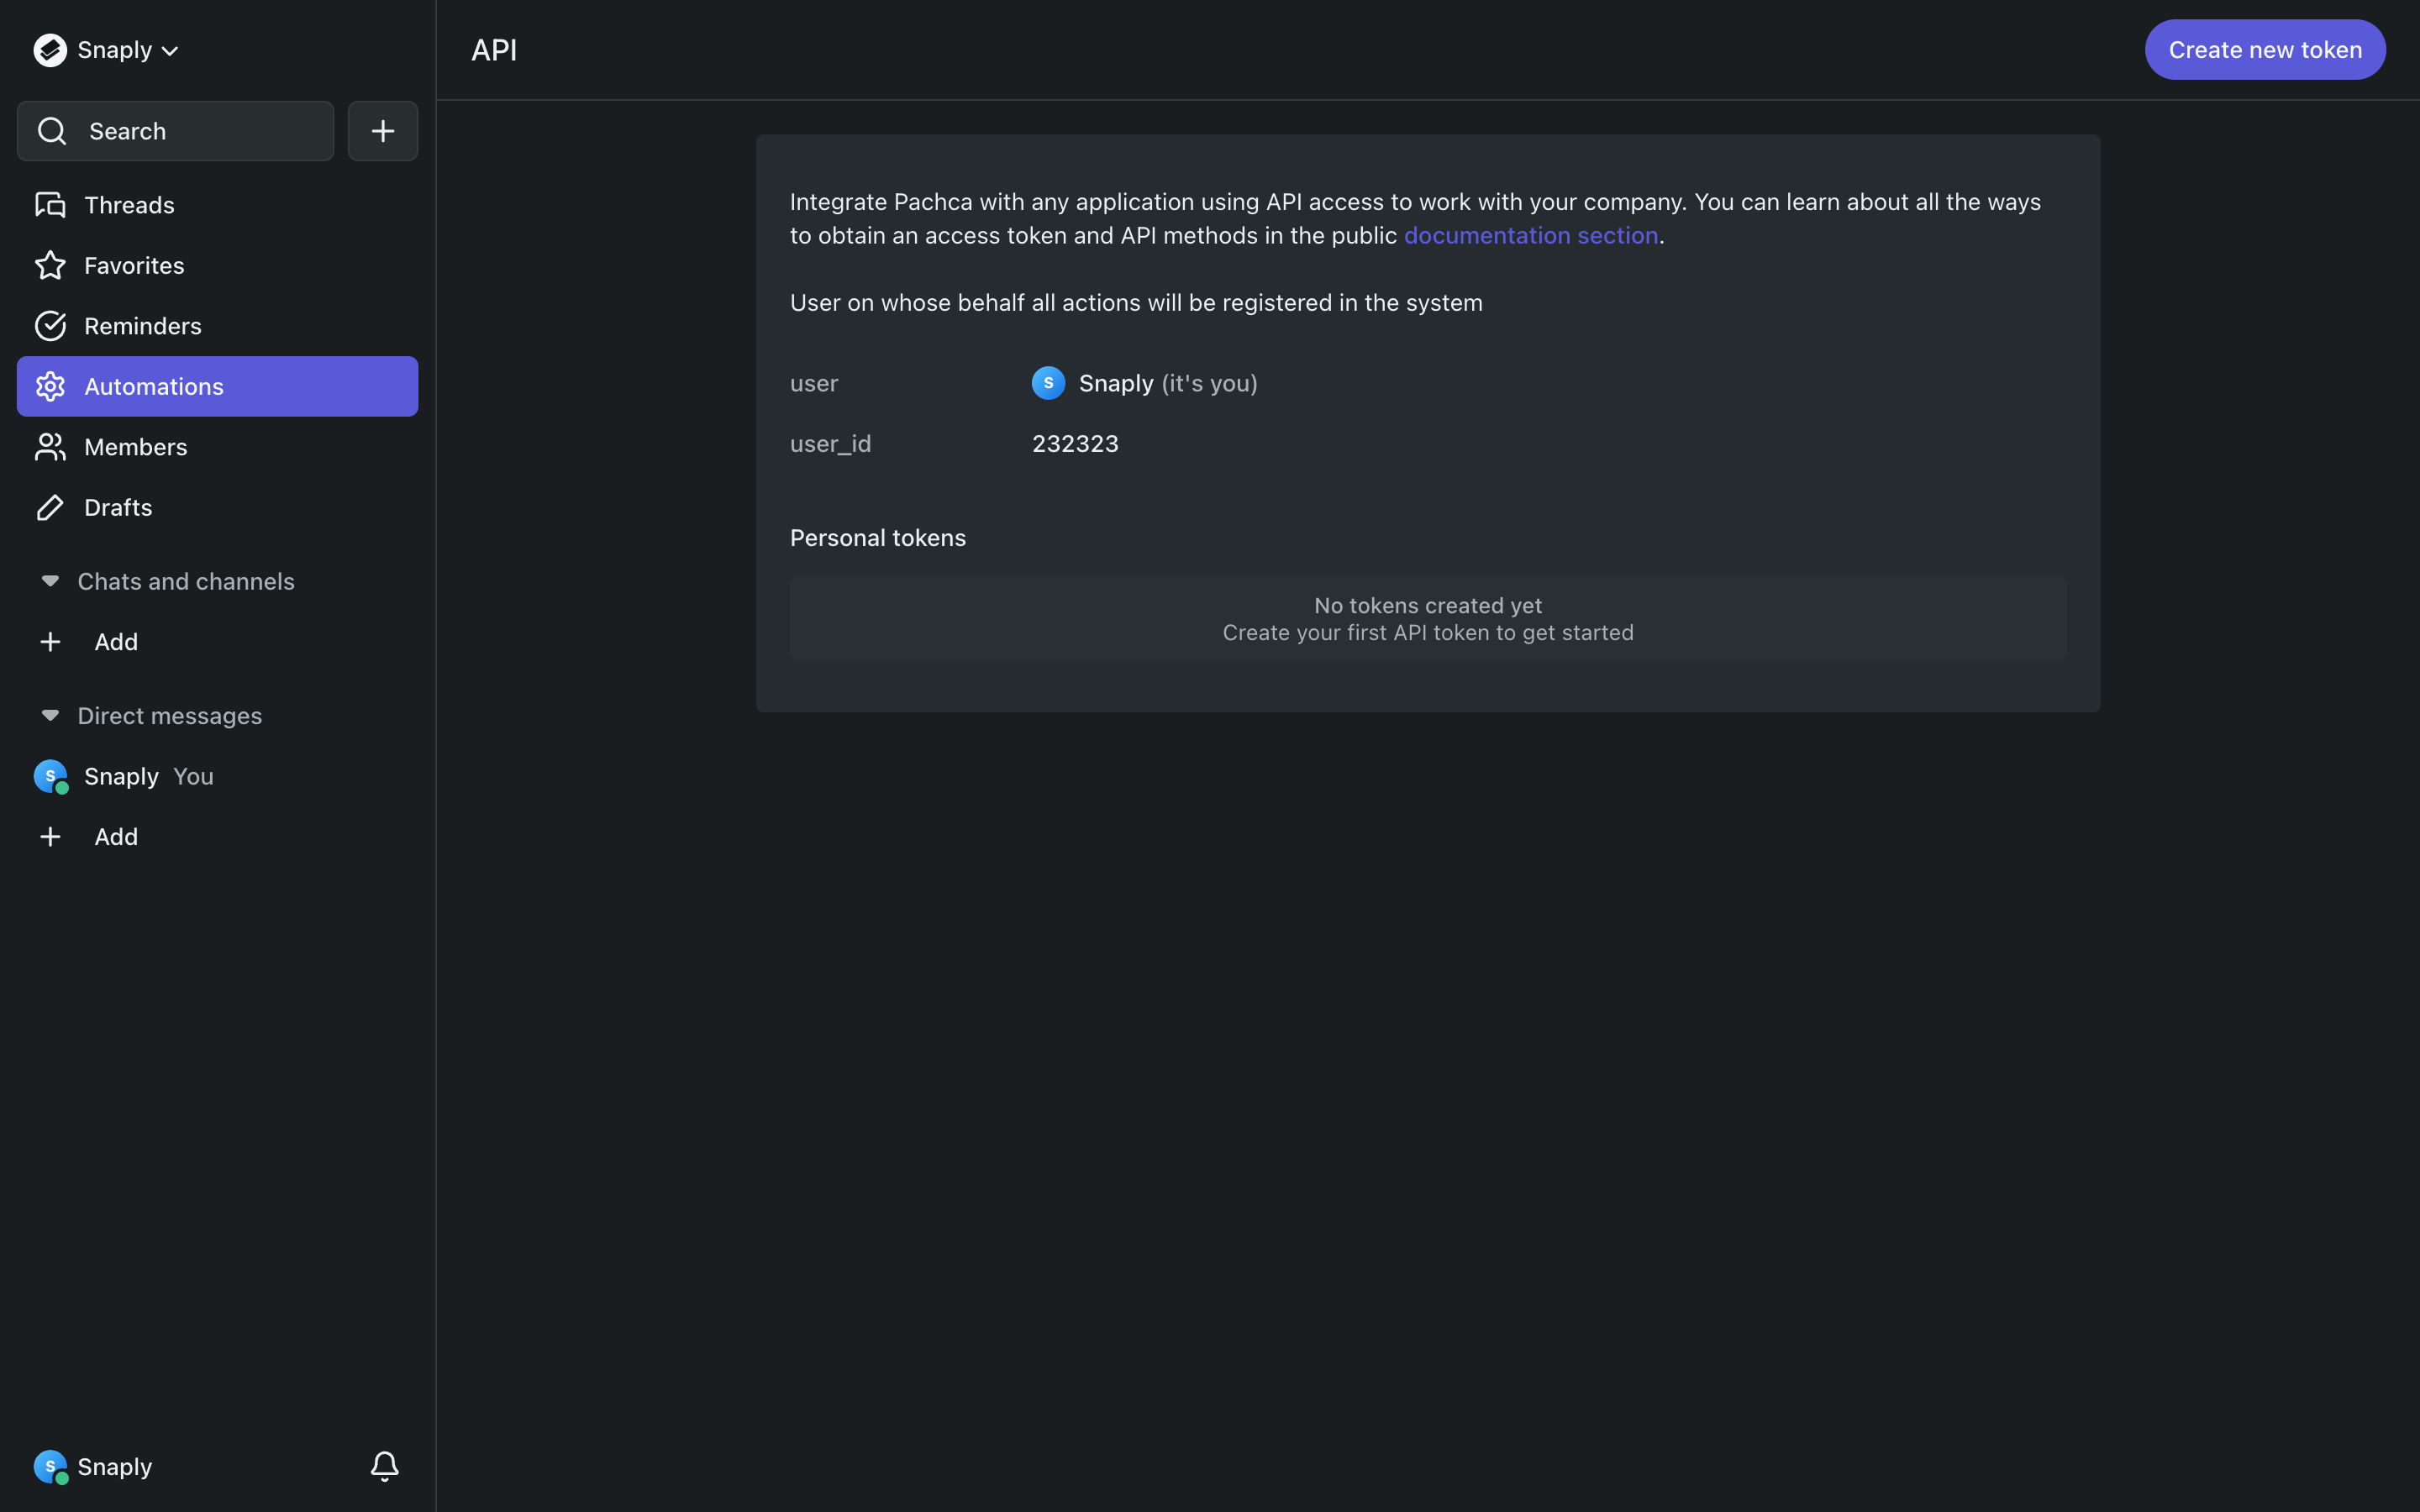This screenshot has width=2420, height=1512.
Task: Click the Personal tokens heading
Action: coord(878,538)
